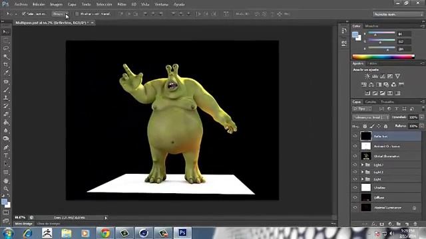Select the Magic Wand tool
The image size is (426, 239).
coord(6,56)
